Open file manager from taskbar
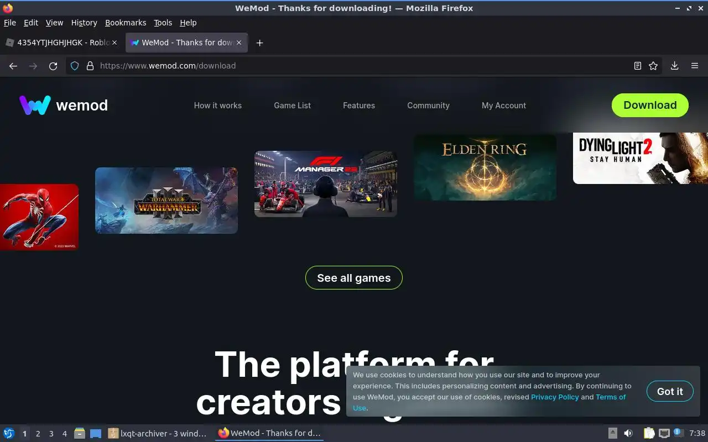708x442 pixels. coord(80,433)
